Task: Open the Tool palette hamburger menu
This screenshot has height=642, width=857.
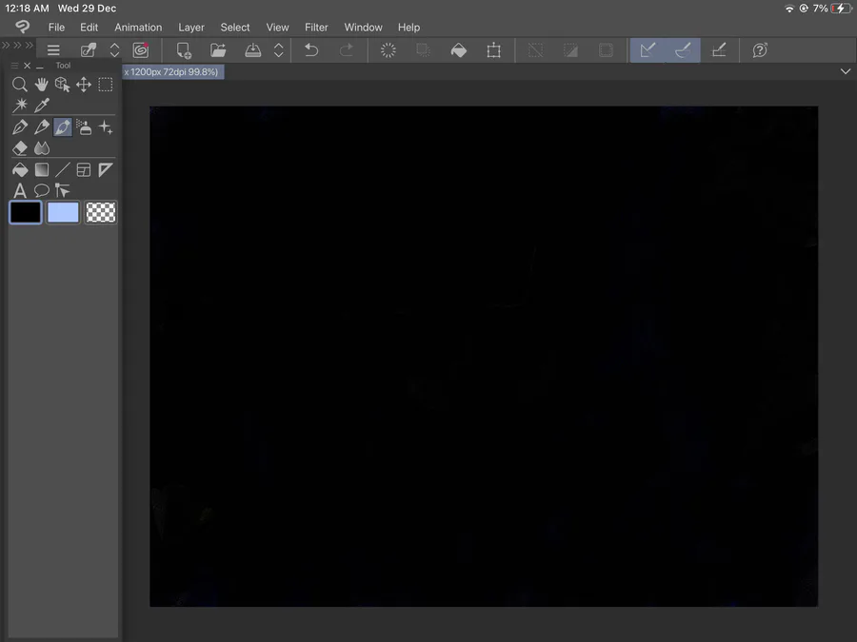Action: pos(14,65)
